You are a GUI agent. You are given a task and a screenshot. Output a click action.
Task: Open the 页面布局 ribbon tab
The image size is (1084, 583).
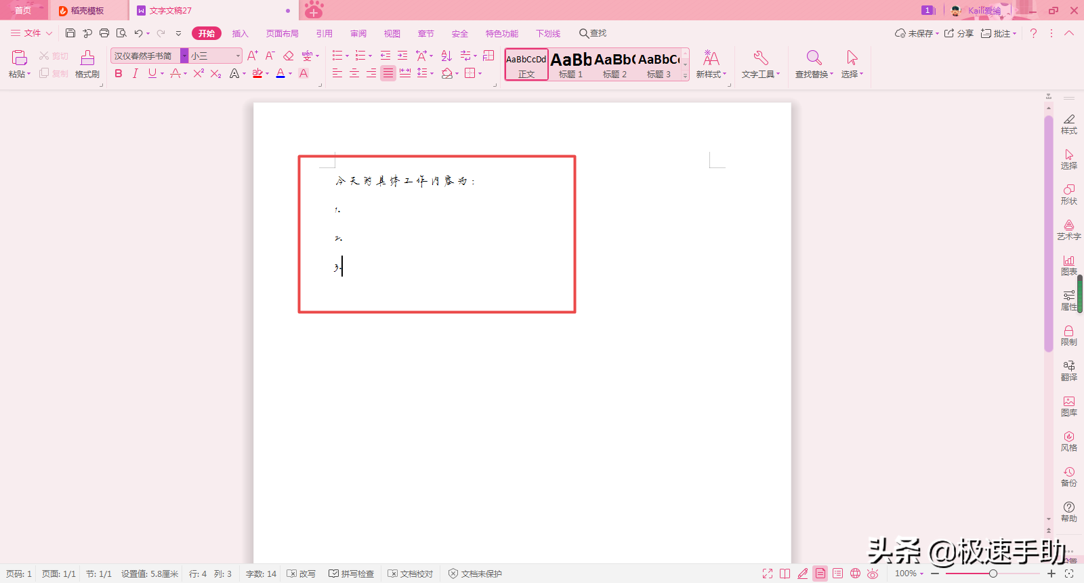[283, 33]
